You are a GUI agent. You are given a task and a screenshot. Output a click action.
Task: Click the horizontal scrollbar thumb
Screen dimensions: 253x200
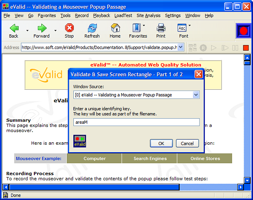94,187
